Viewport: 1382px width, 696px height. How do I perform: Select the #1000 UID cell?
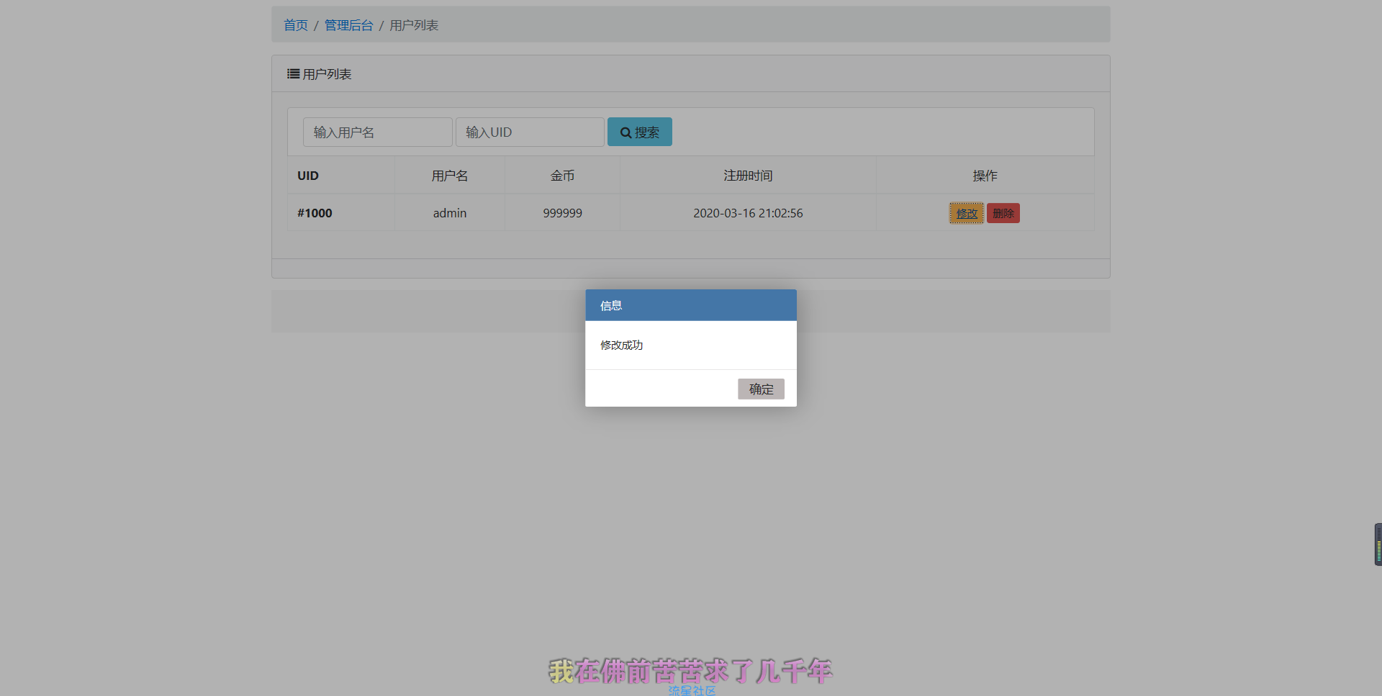click(x=315, y=213)
